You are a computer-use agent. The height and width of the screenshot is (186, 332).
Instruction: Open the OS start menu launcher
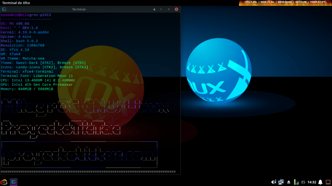tap(4, 182)
